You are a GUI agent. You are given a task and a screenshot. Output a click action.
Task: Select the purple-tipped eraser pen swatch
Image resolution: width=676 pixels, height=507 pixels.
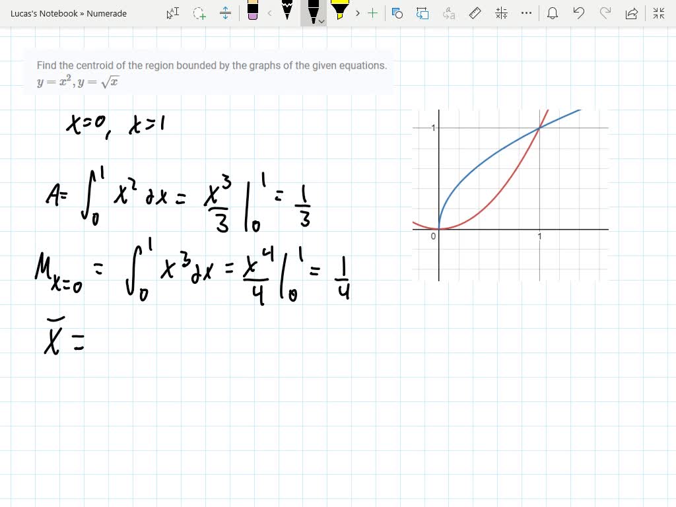[252, 12]
